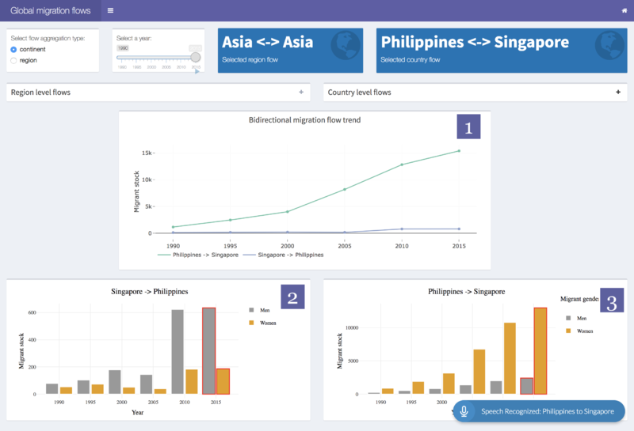Click the microphone speech recognition icon
Viewport: 634px width, 431px height.
click(x=464, y=411)
